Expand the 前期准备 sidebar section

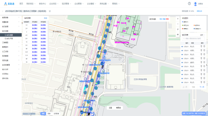tap(11, 17)
